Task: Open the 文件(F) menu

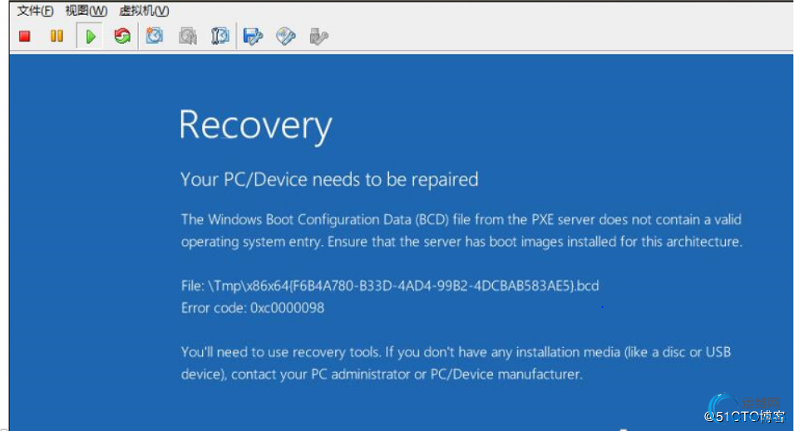Action: tap(35, 11)
